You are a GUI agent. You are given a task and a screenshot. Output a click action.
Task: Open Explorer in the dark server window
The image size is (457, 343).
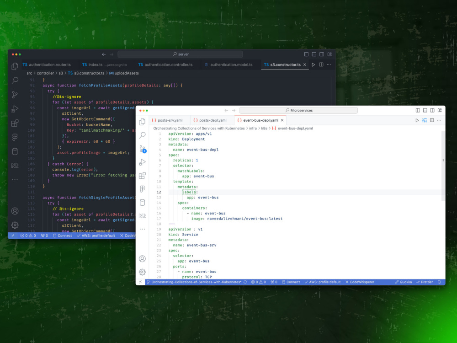click(15, 66)
